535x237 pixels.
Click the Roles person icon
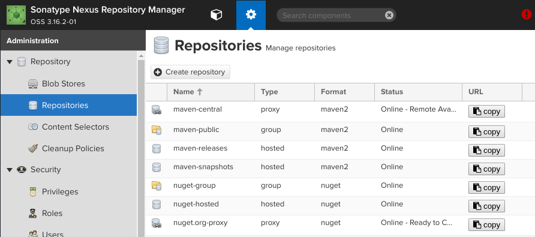coord(33,214)
